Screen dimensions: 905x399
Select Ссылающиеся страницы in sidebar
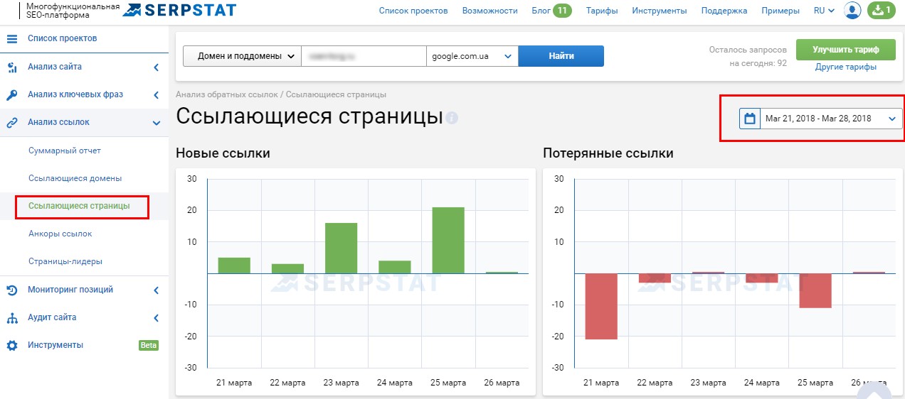[x=79, y=206]
